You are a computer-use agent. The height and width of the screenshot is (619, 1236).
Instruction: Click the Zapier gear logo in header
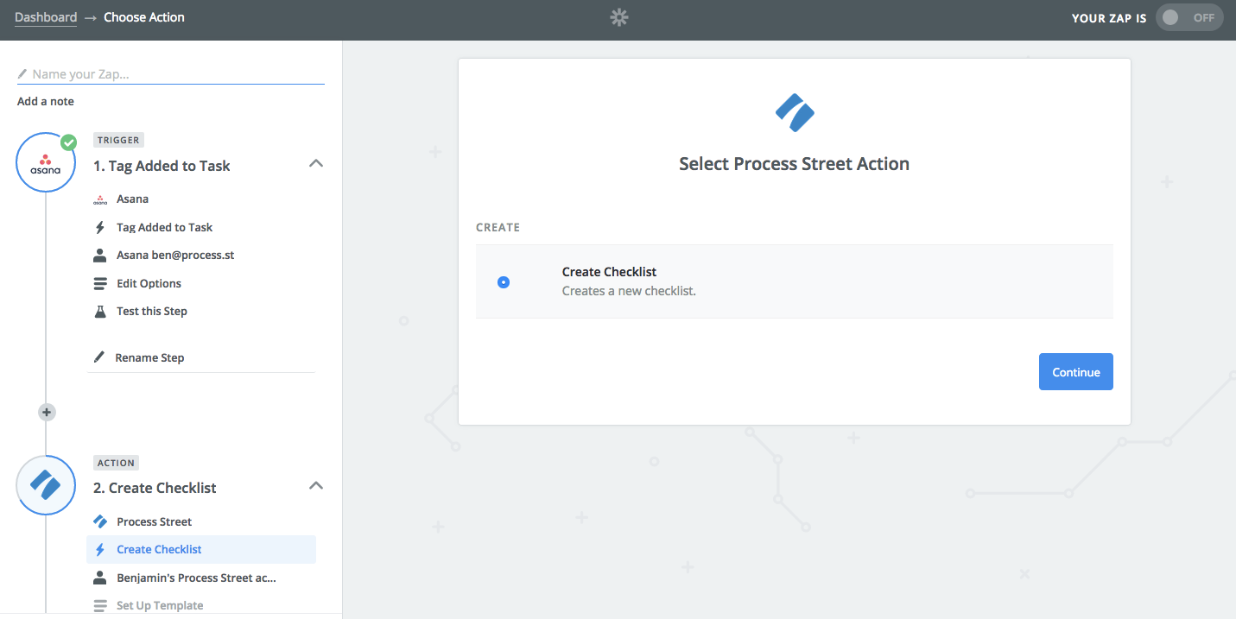[618, 17]
